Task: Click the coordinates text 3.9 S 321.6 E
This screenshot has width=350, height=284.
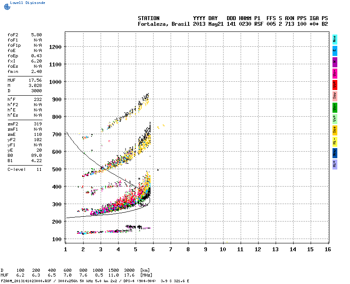Action: point(175,281)
